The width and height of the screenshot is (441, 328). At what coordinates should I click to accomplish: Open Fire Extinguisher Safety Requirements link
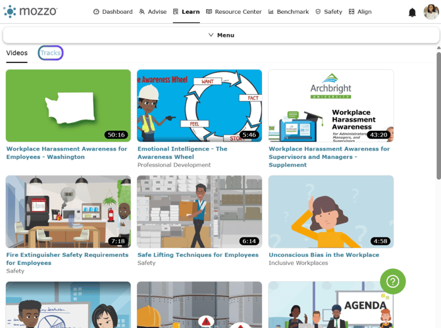tap(67, 259)
